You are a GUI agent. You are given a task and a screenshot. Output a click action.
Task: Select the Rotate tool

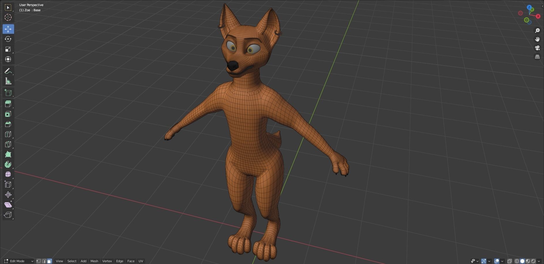(8, 39)
